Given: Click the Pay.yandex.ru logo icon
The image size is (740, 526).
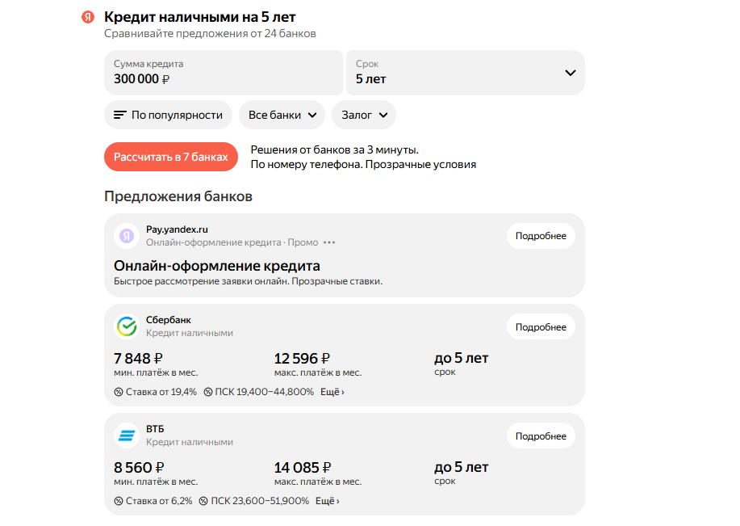Looking at the screenshot, I should [x=127, y=236].
